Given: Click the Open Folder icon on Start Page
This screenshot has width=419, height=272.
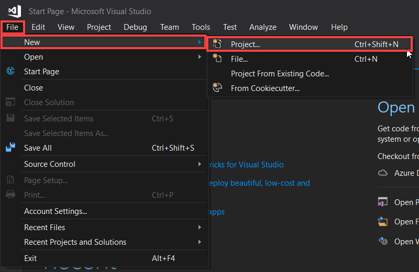Looking at the screenshot, I should pyautogui.click(x=383, y=222).
